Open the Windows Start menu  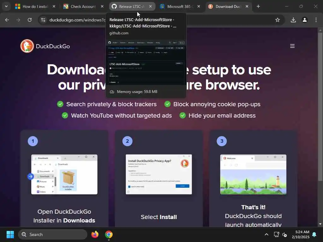[x=10, y=234]
